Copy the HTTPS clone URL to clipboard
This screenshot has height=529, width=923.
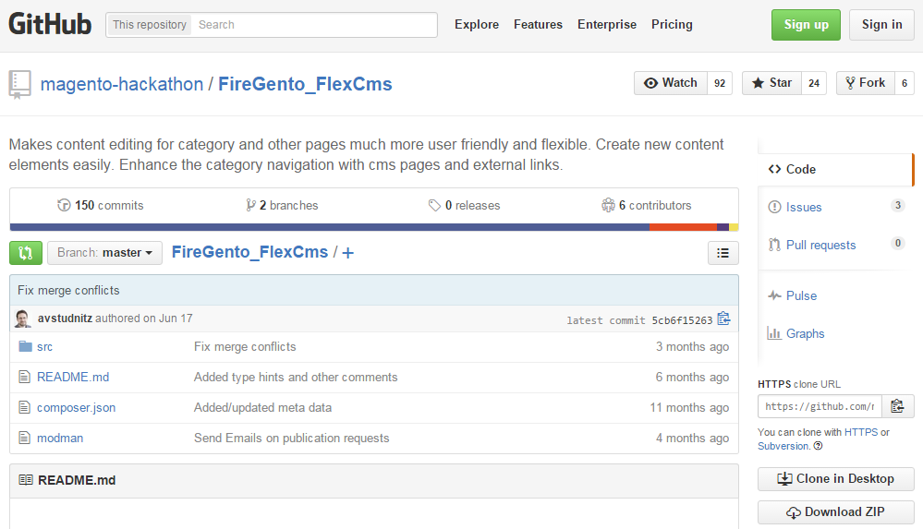pos(897,406)
